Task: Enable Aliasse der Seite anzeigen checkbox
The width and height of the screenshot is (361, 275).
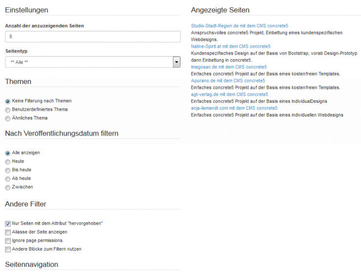Action: pos(8,232)
